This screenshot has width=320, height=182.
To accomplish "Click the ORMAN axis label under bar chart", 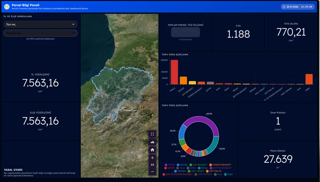I will coord(253,90).
